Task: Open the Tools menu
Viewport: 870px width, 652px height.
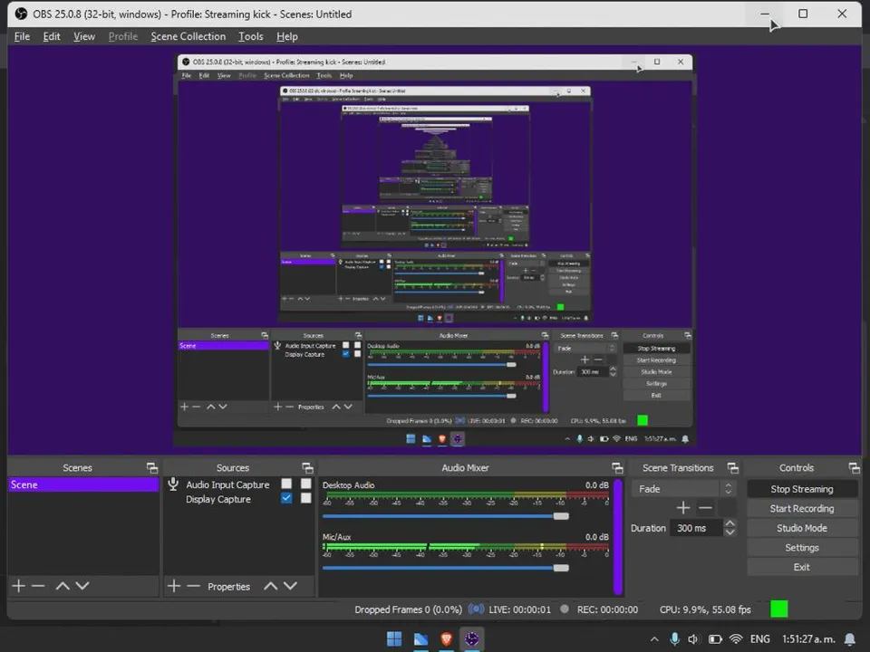Action: [x=251, y=36]
